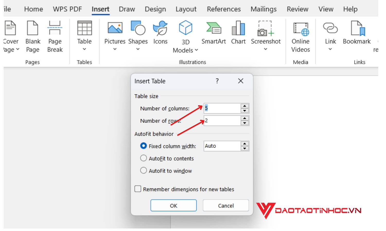This screenshot has height=231, width=386.
Task: Select the Insert tab
Action: click(101, 9)
